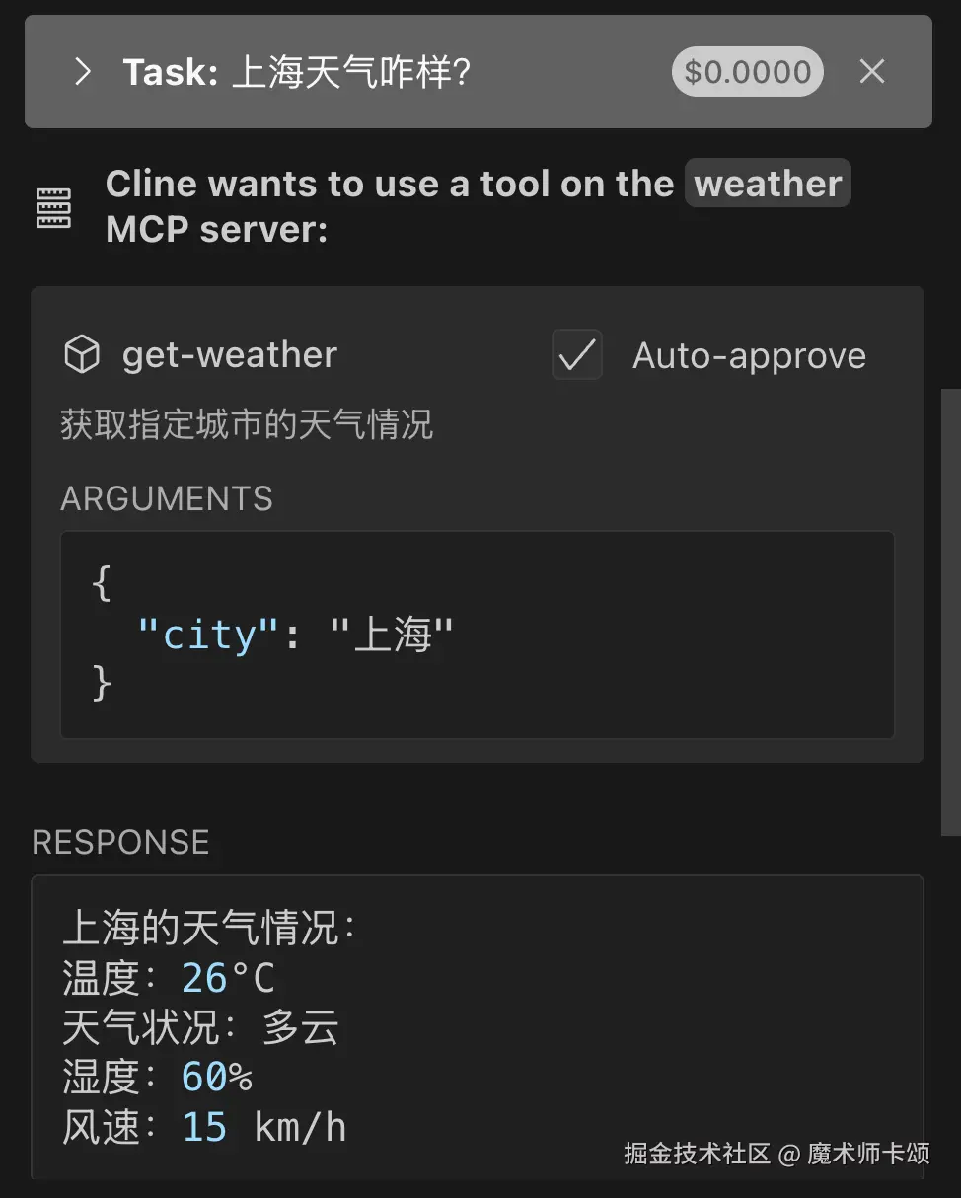
Task: Click the 60% humidity value
Action: (x=217, y=1078)
